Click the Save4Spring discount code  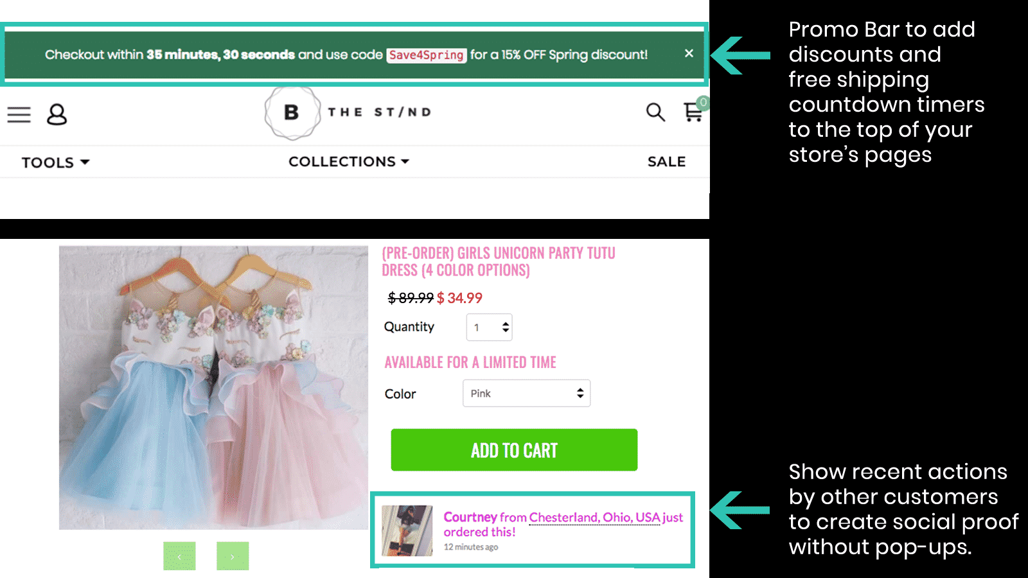pos(426,55)
